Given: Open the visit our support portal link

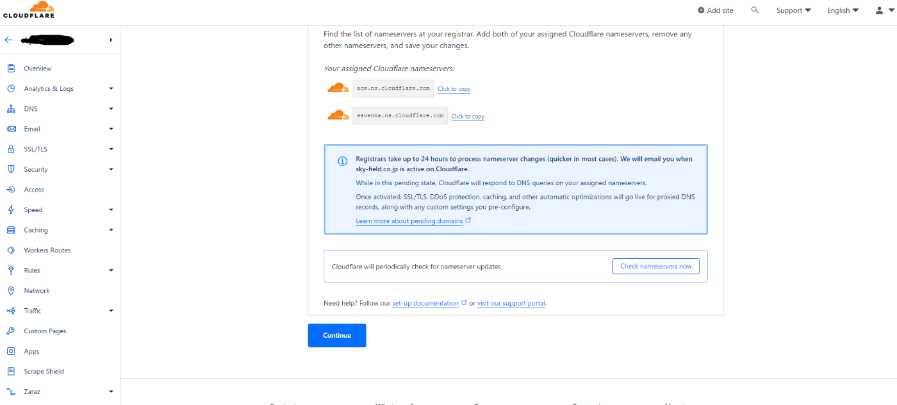Looking at the screenshot, I should tap(511, 303).
